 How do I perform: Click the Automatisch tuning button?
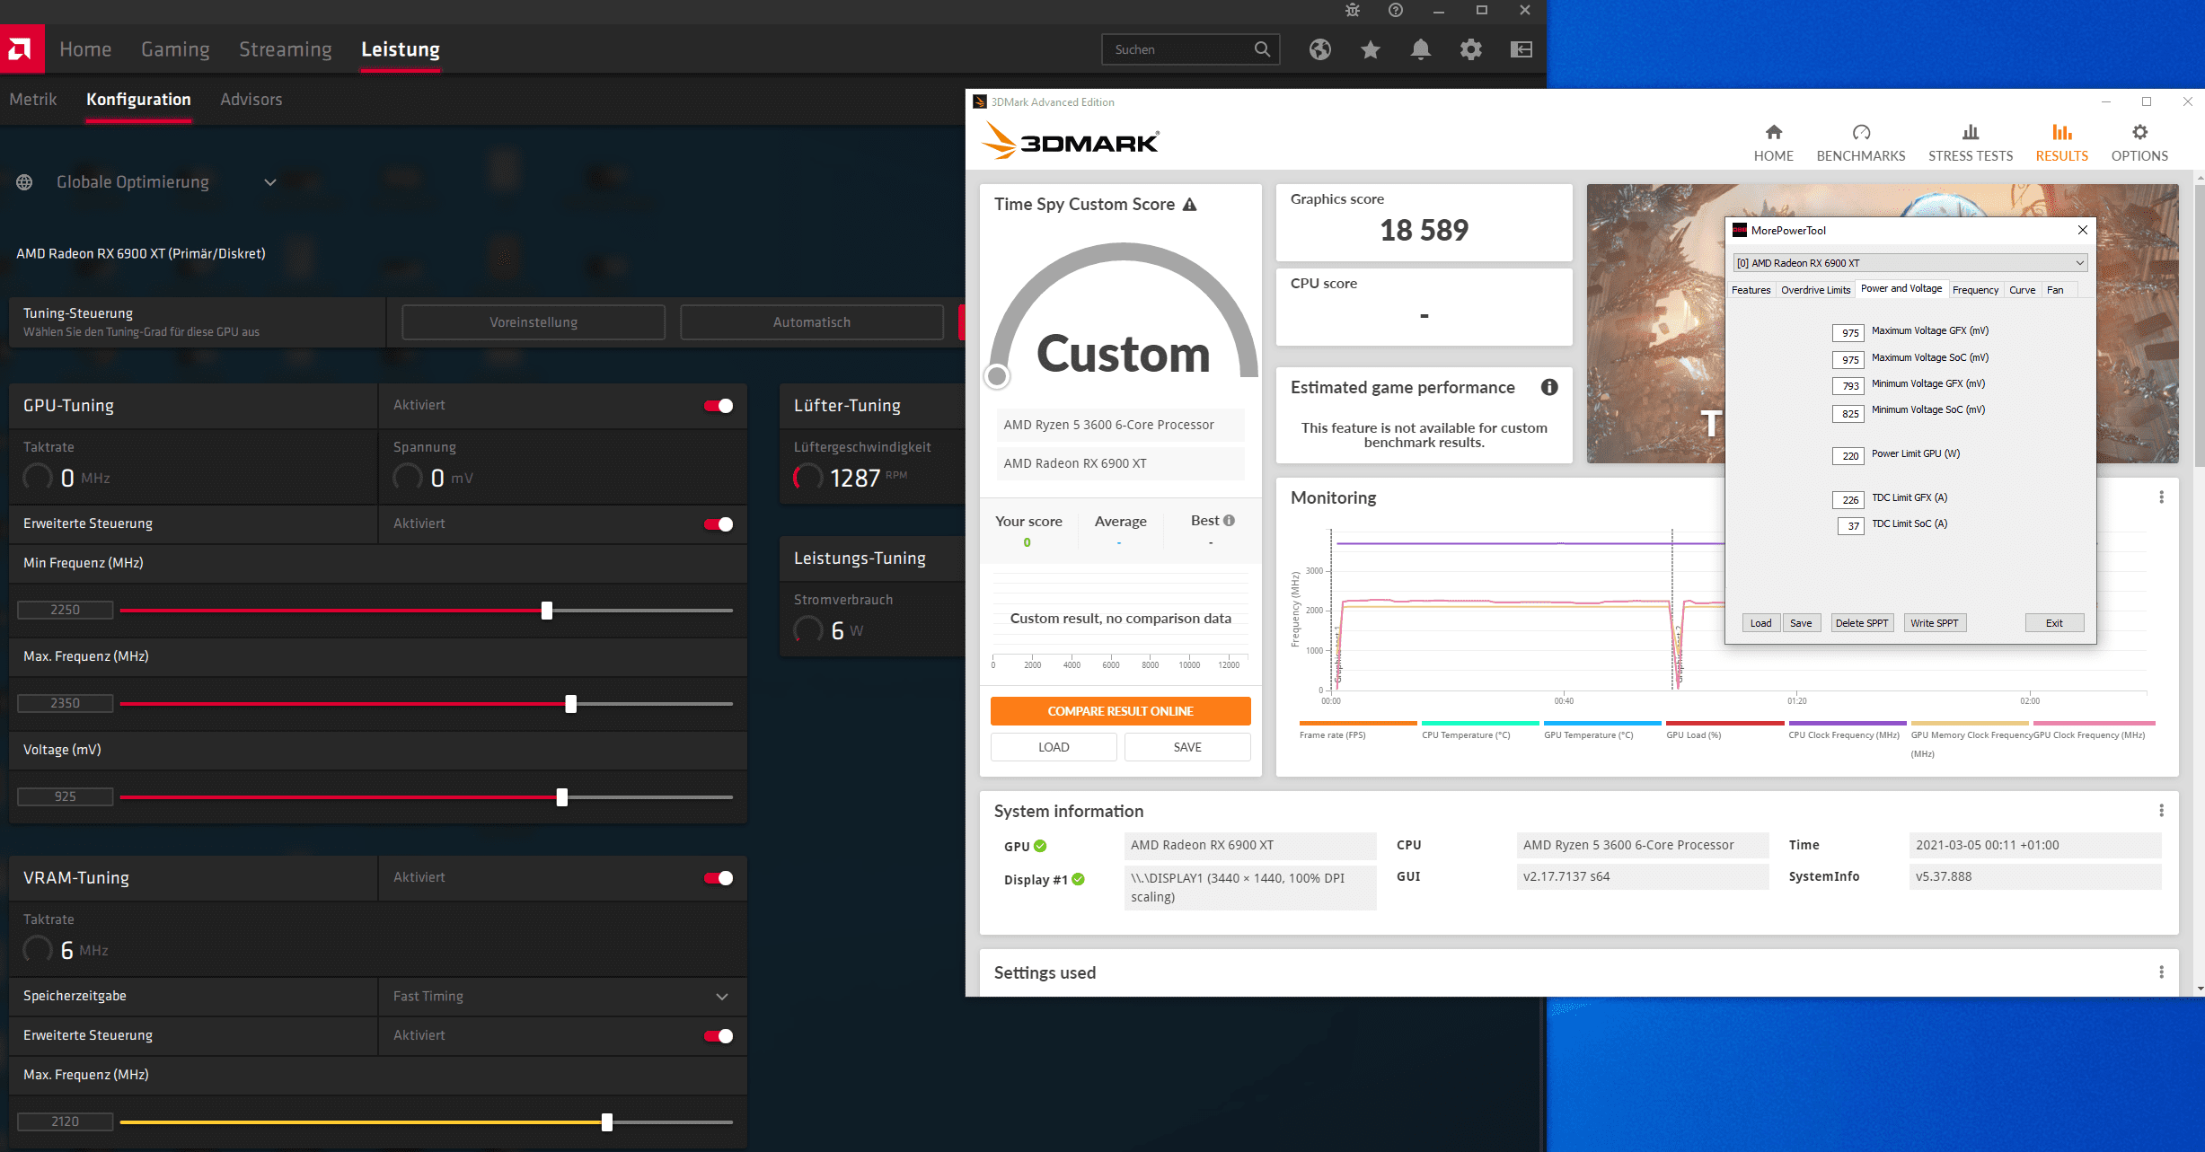click(x=812, y=322)
